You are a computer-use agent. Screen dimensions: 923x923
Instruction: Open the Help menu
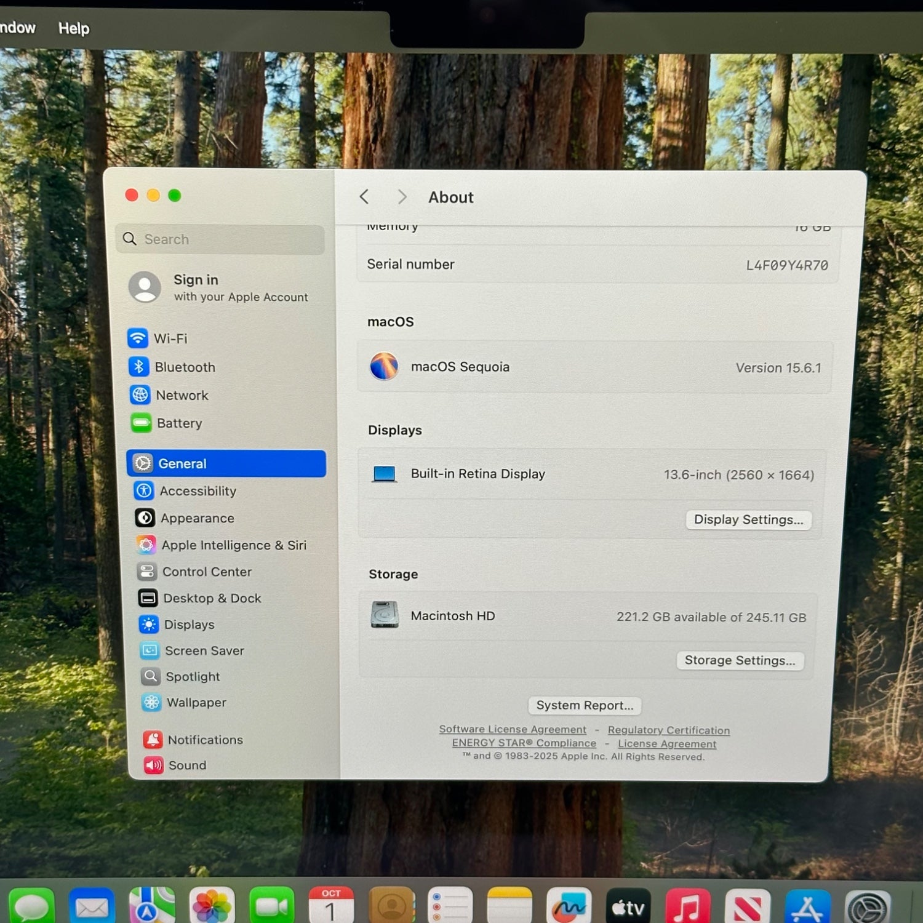[74, 28]
